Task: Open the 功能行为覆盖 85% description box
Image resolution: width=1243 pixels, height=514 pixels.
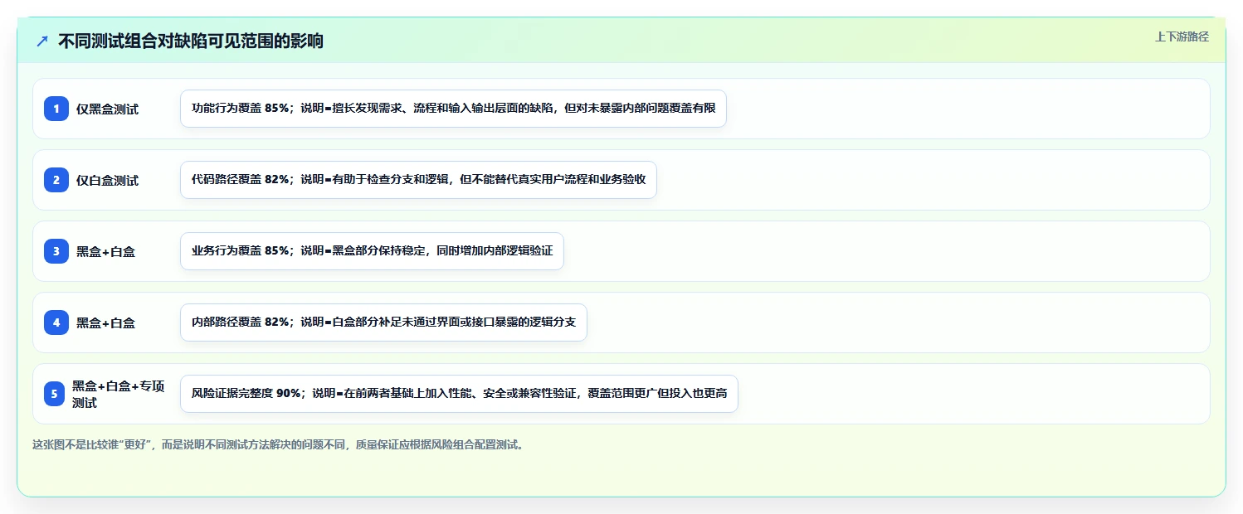Action: click(453, 109)
